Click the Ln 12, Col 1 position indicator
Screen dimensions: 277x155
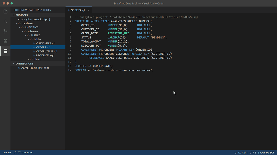(x=241, y=153)
